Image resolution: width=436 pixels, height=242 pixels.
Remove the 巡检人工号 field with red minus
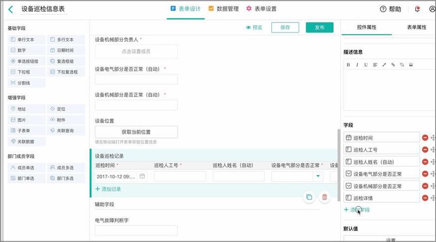(425, 150)
